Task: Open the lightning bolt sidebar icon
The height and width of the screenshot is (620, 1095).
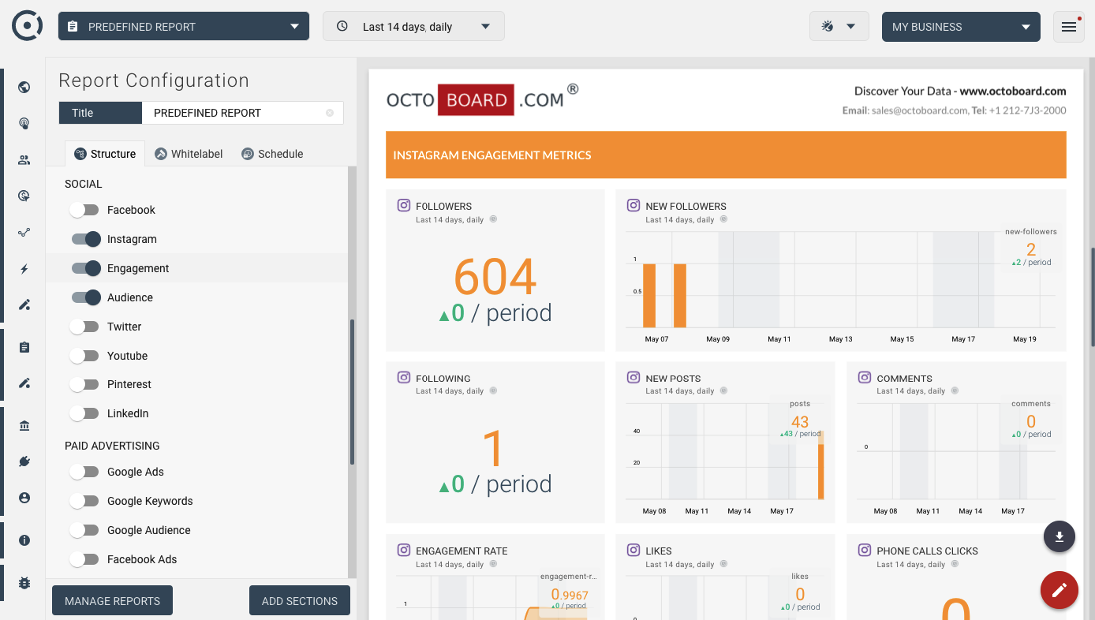Action: (x=24, y=269)
